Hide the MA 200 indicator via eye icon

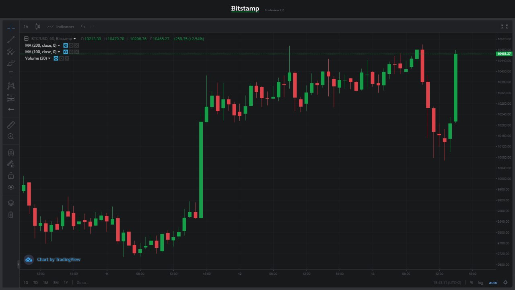coord(66,46)
